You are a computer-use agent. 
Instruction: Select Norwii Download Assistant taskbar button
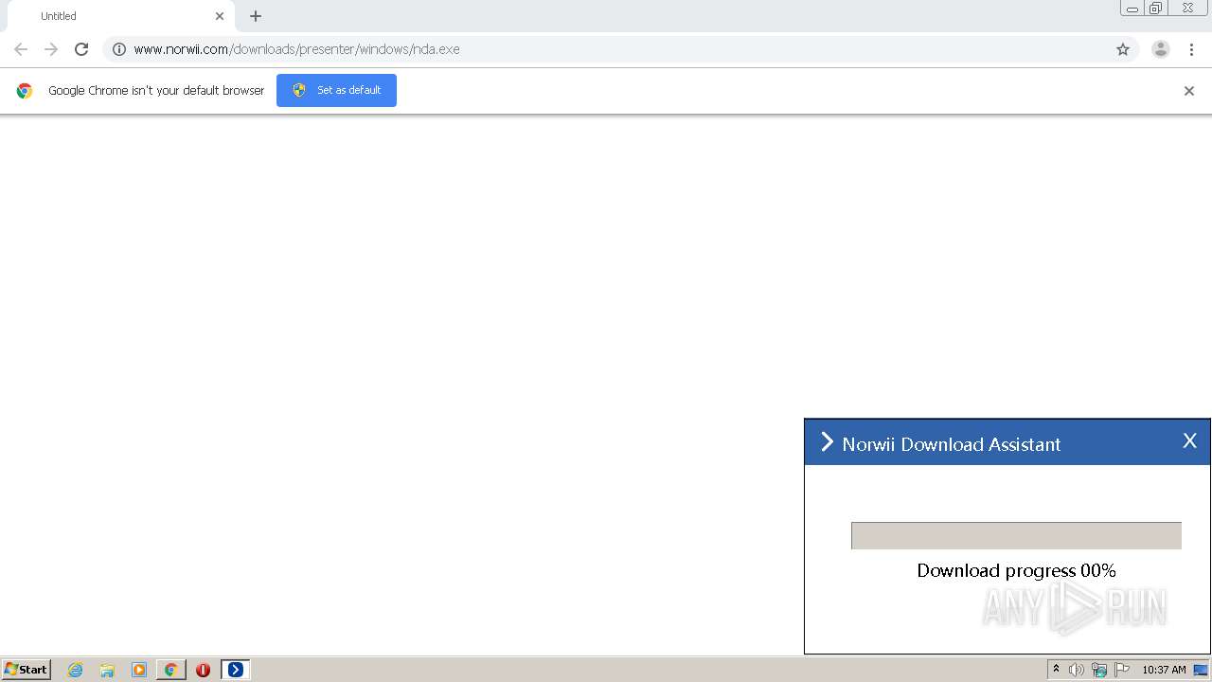pos(235,670)
